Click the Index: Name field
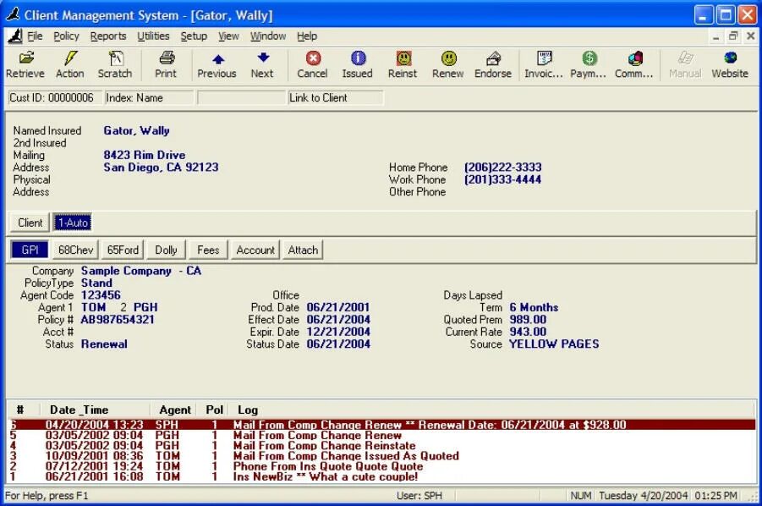 [x=149, y=97]
